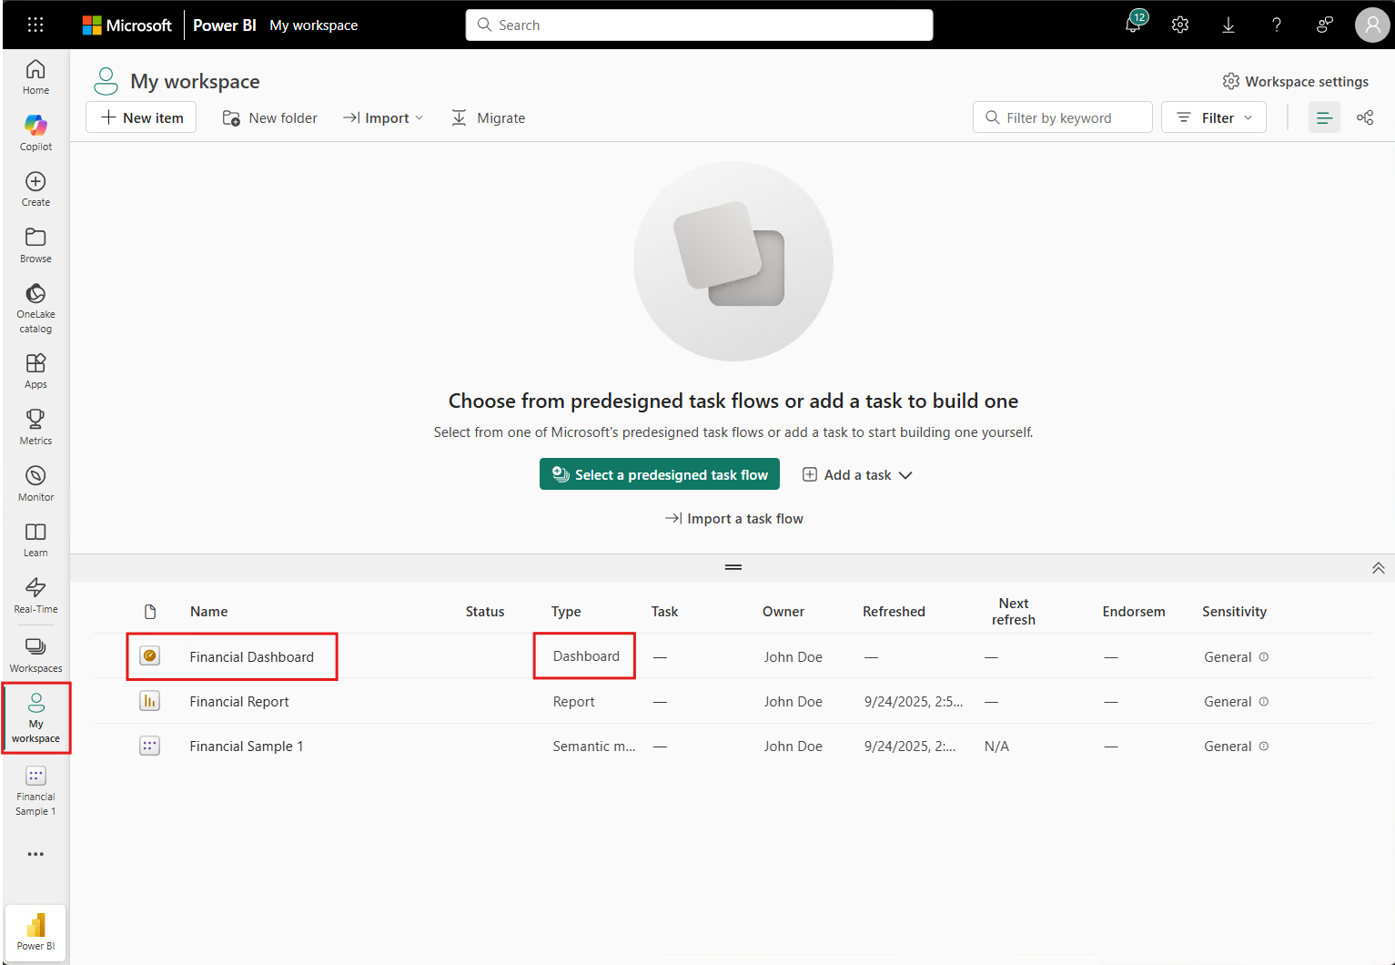Open the OneLake catalog
This screenshot has width=1395, height=965.
[x=35, y=307]
